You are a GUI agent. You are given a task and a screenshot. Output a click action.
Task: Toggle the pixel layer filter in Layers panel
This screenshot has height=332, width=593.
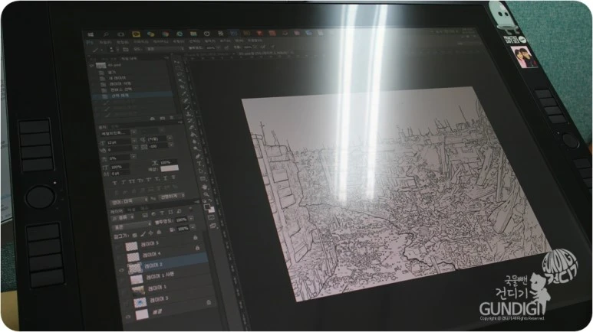[145, 216]
